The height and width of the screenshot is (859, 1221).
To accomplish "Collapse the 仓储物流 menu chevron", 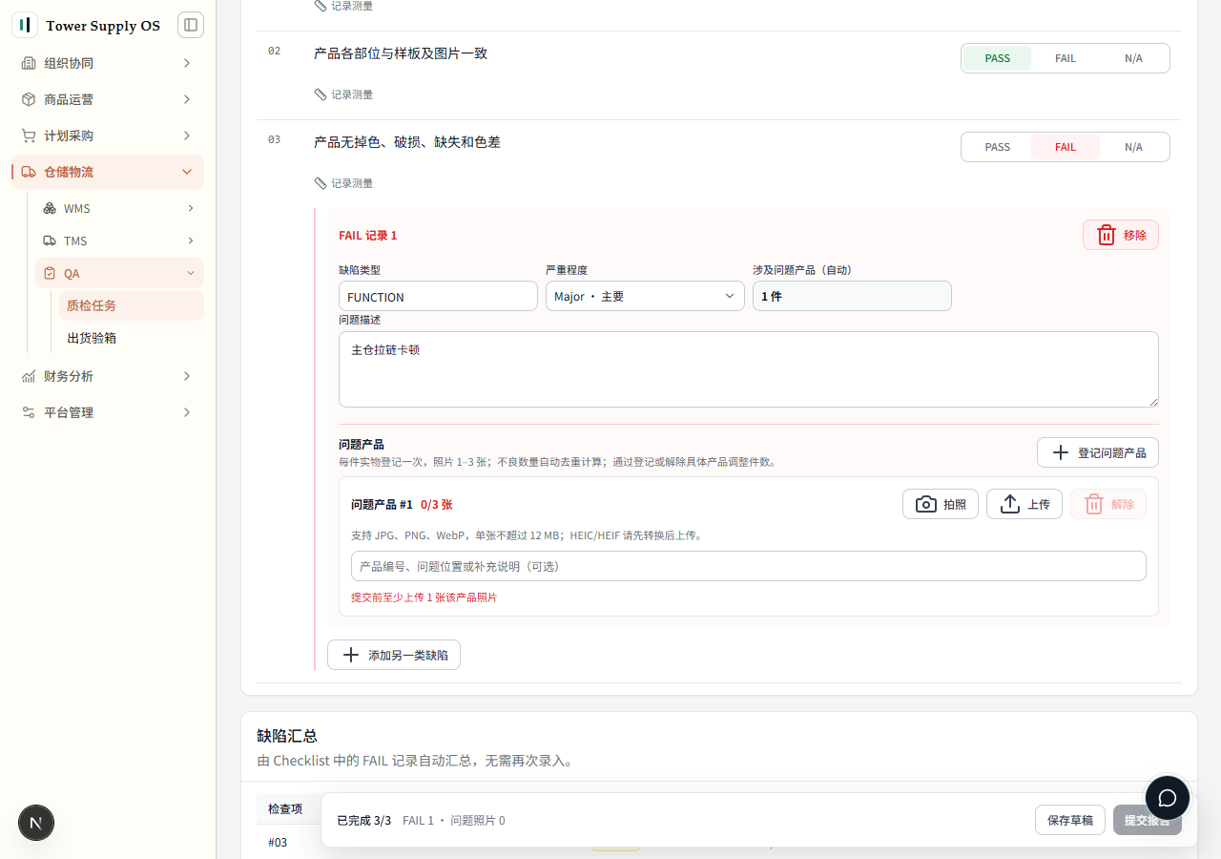I will point(187,172).
